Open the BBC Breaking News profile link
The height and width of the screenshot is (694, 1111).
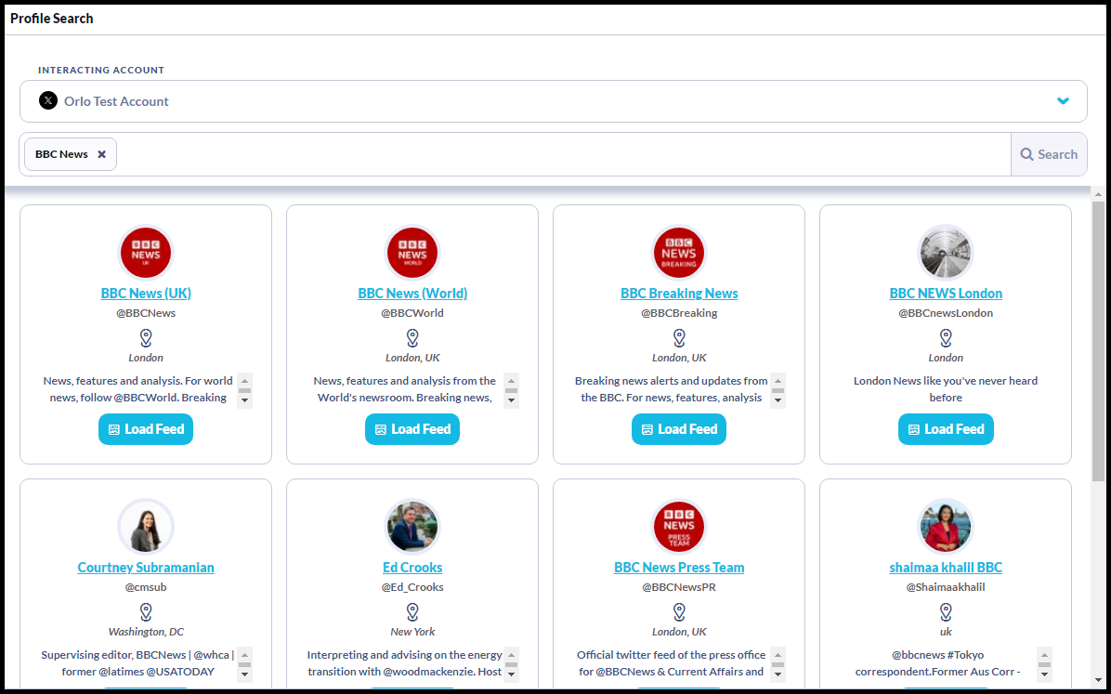679,294
